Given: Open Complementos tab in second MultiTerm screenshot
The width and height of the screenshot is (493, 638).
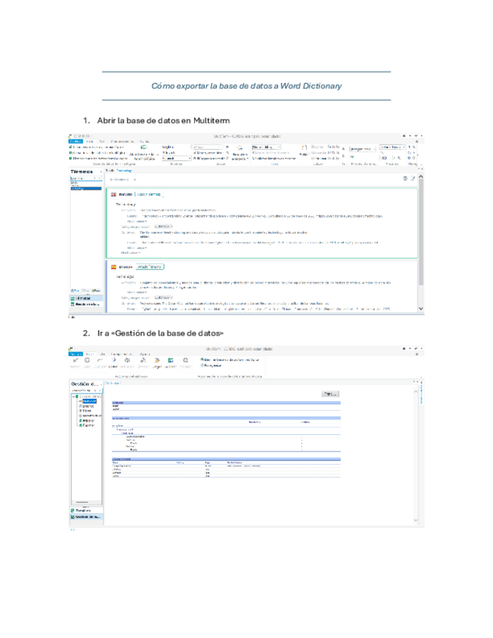Looking at the screenshot, I should 122,354.
